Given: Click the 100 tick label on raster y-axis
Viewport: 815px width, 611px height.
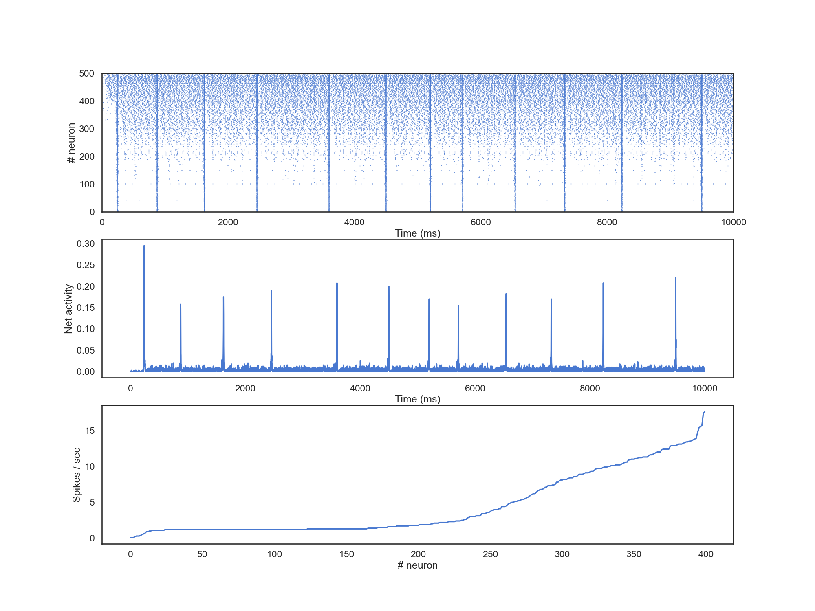Looking at the screenshot, I should (x=86, y=185).
